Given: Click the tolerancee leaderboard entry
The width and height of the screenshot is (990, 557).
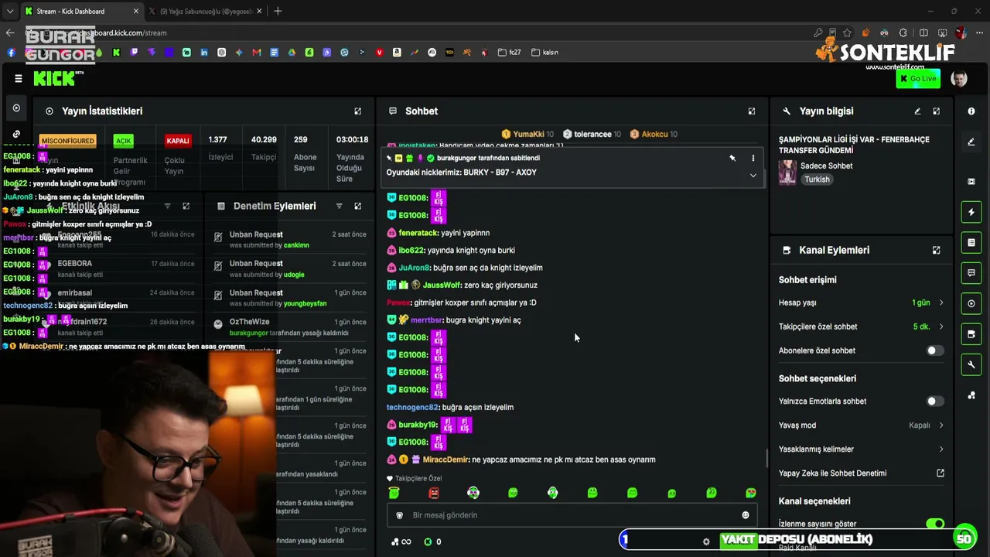Looking at the screenshot, I should [592, 134].
